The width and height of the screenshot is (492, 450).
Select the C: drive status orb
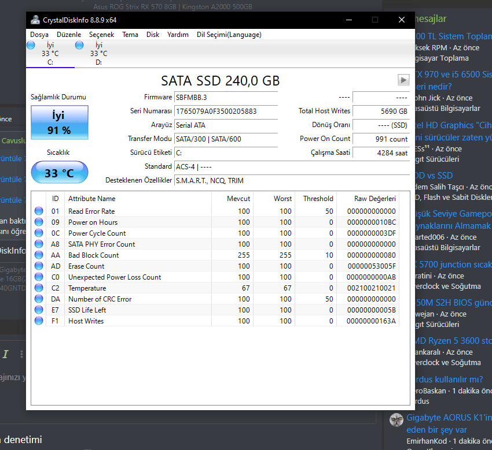(31, 45)
